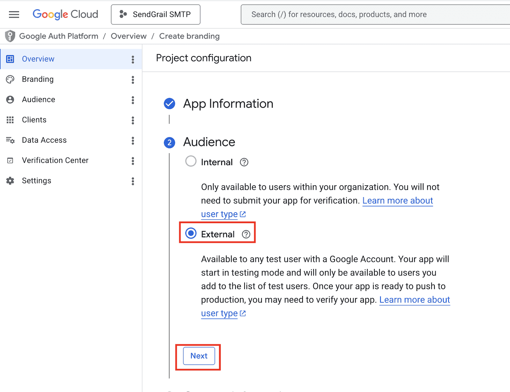Open the Overview sidebar item
This screenshot has height=392, width=510.
[x=71, y=59]
